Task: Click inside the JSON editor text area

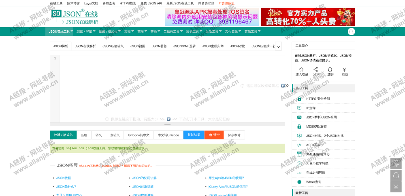Action: click(172, 89)
